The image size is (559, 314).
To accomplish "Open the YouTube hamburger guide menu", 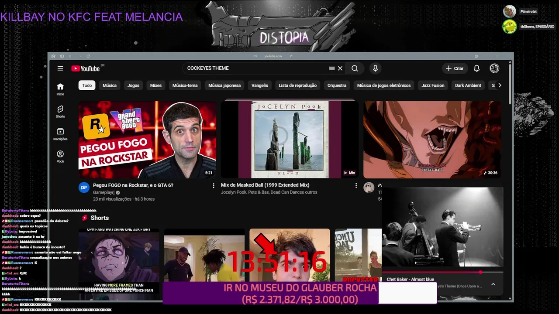I will click(60, 68).
